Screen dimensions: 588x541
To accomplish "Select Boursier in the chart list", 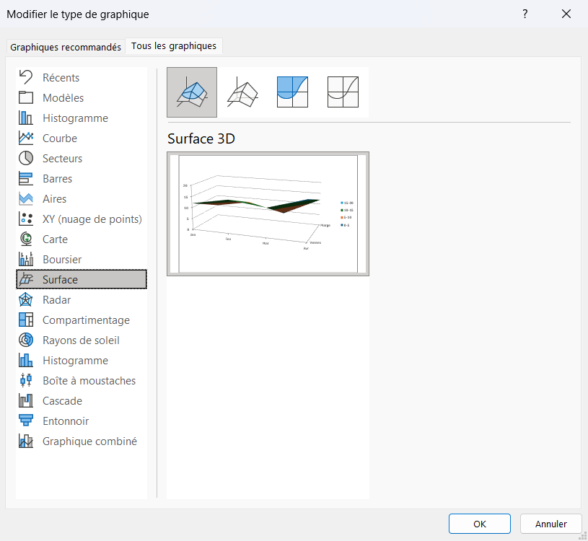I will pos(62,260).
